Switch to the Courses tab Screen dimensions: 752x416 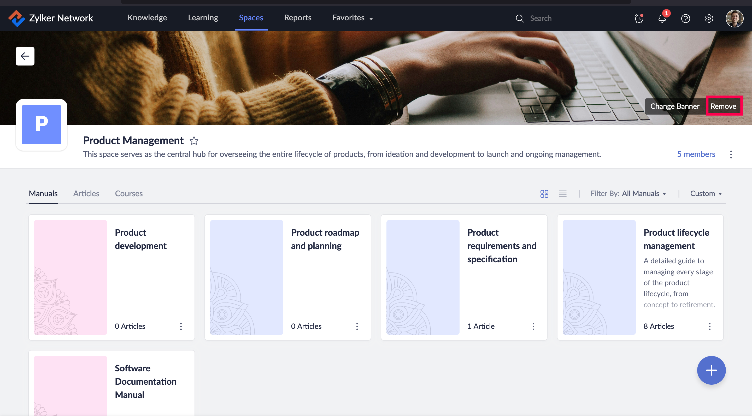(129, 193)
